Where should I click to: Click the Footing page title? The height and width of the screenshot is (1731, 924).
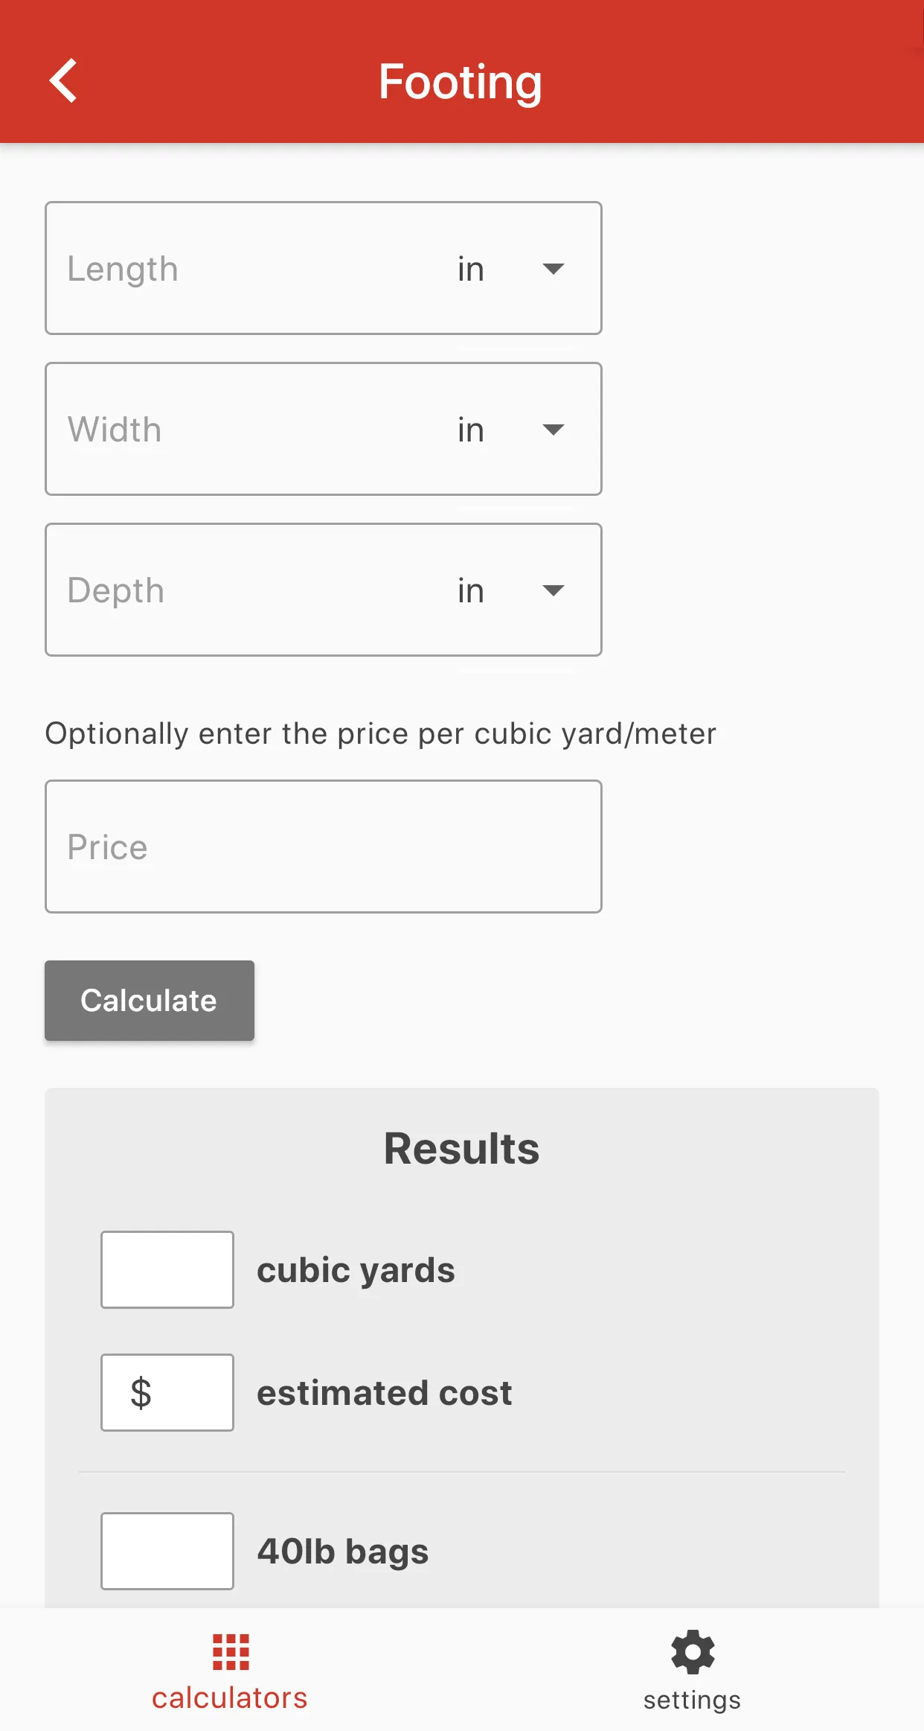[461, 82]
